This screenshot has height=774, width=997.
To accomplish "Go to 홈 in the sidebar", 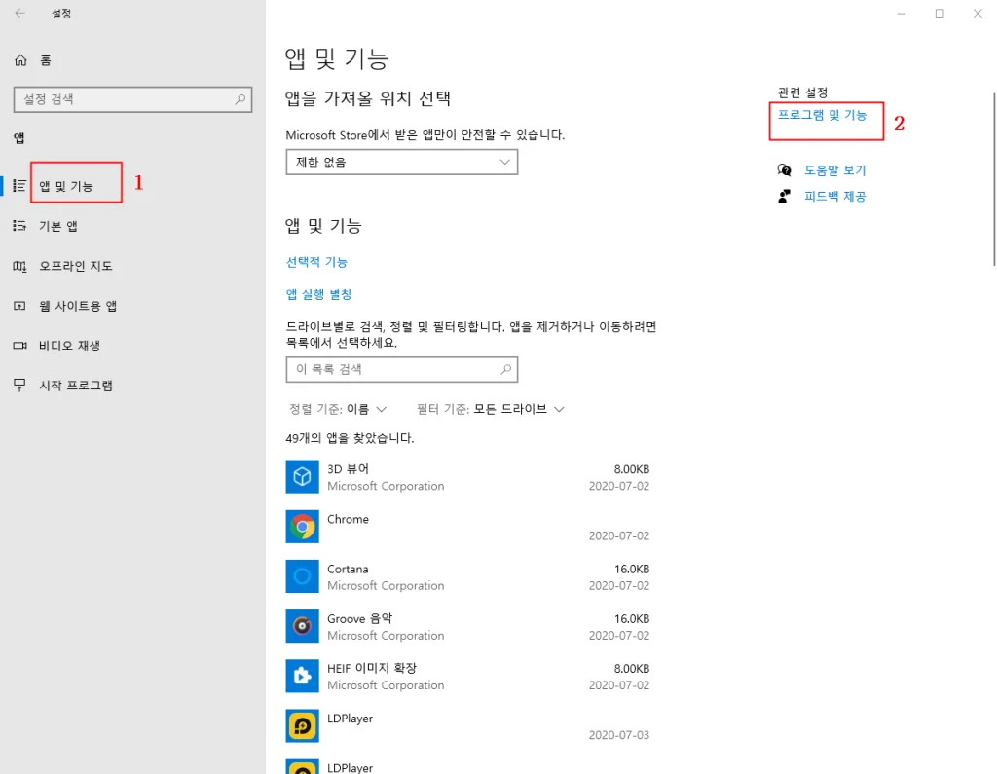I will coord(46,60).
